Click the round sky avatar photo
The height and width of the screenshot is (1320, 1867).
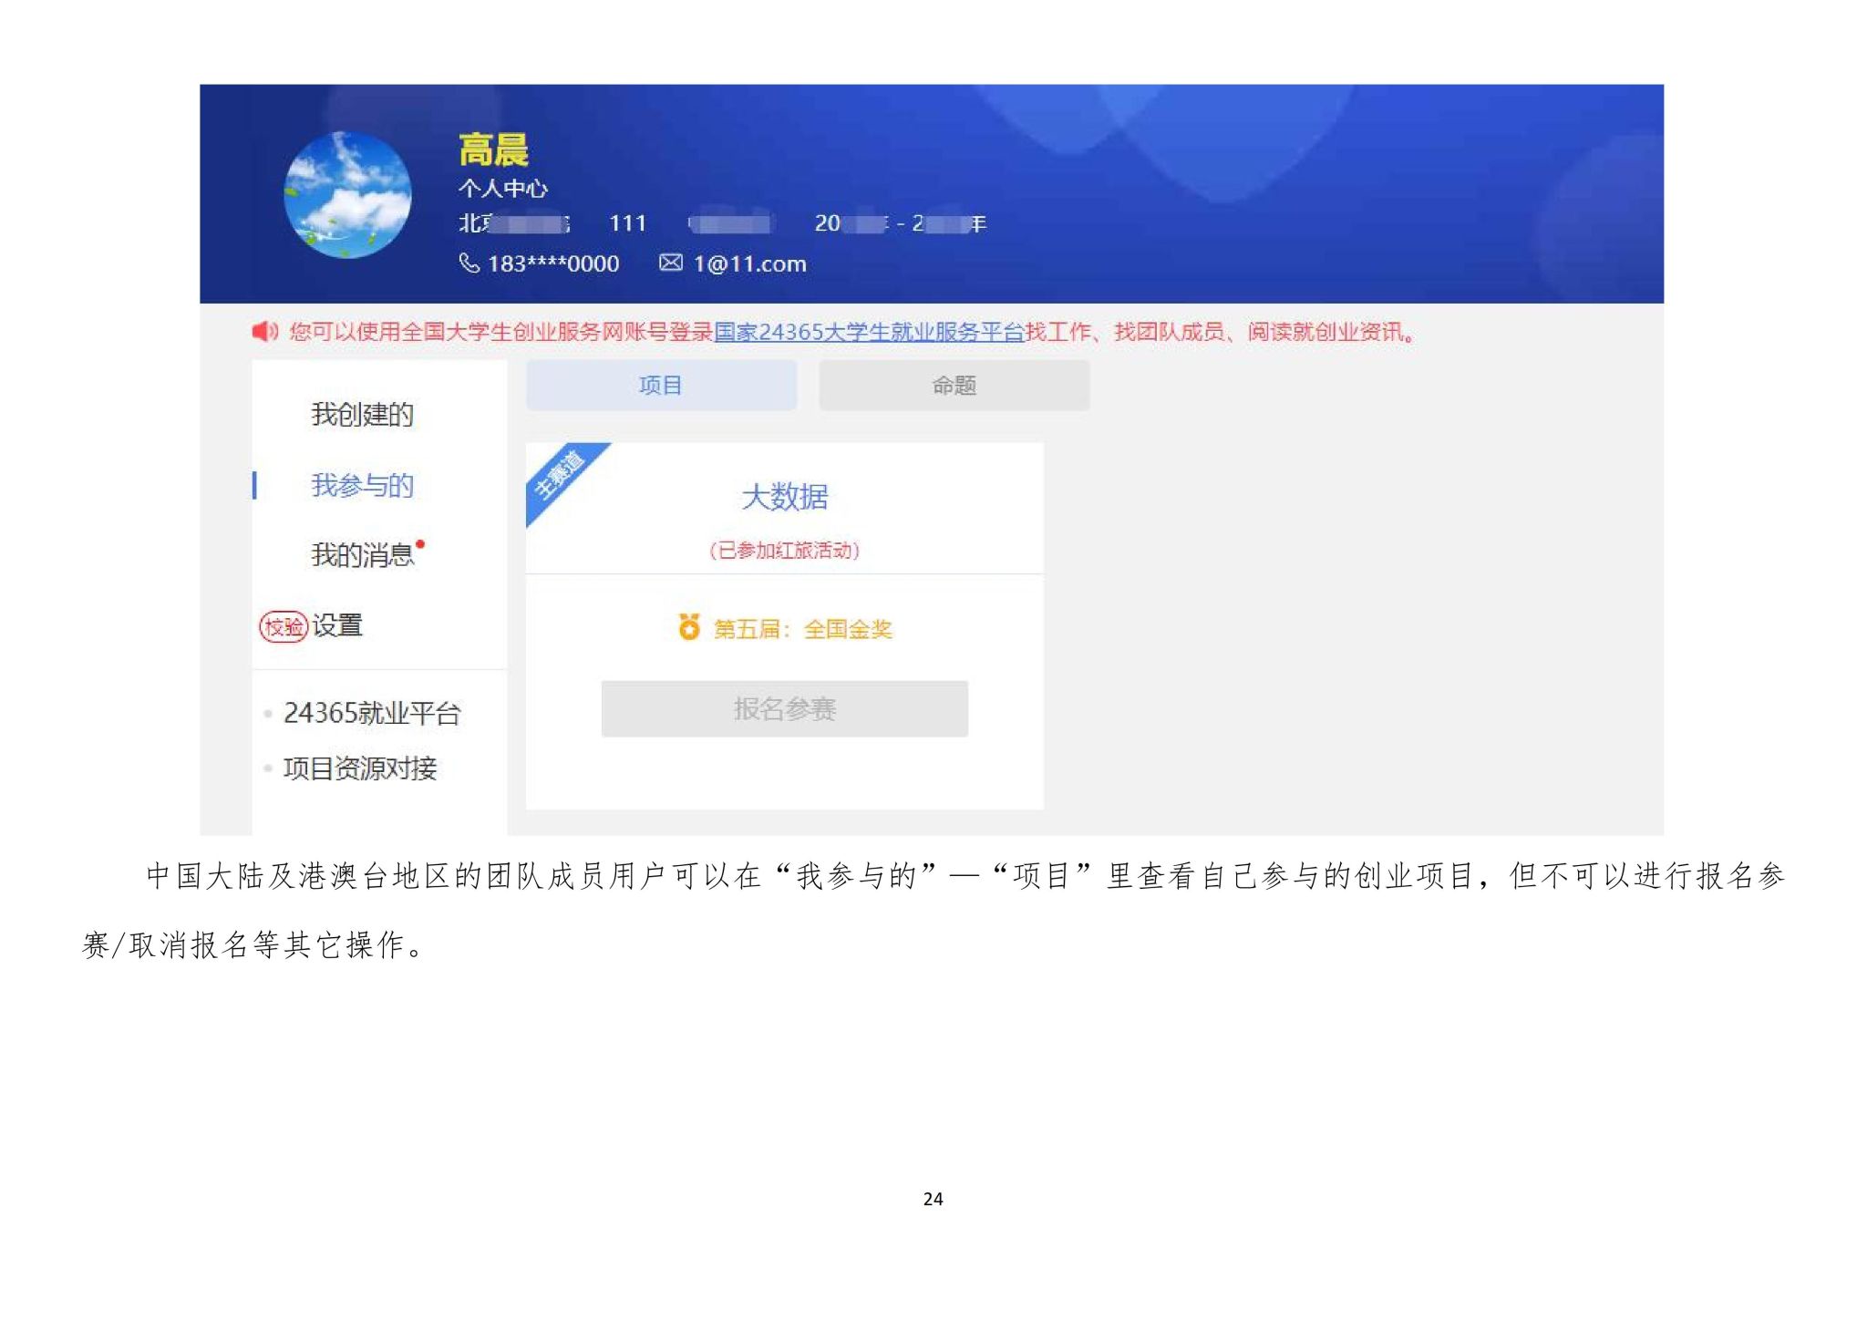[x=347, y=194]
